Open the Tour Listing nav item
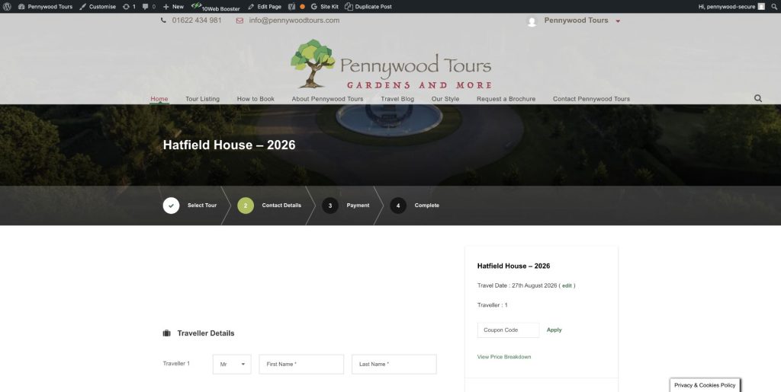The width and height of the screenshot is (781, 392). 202,99
